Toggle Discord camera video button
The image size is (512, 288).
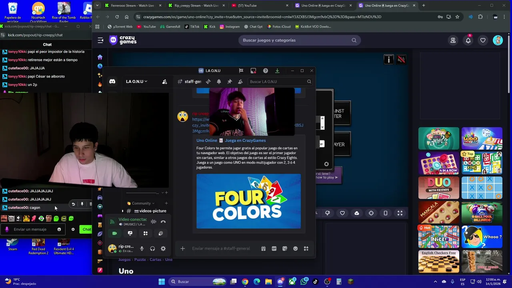click(x=114, y=233)
